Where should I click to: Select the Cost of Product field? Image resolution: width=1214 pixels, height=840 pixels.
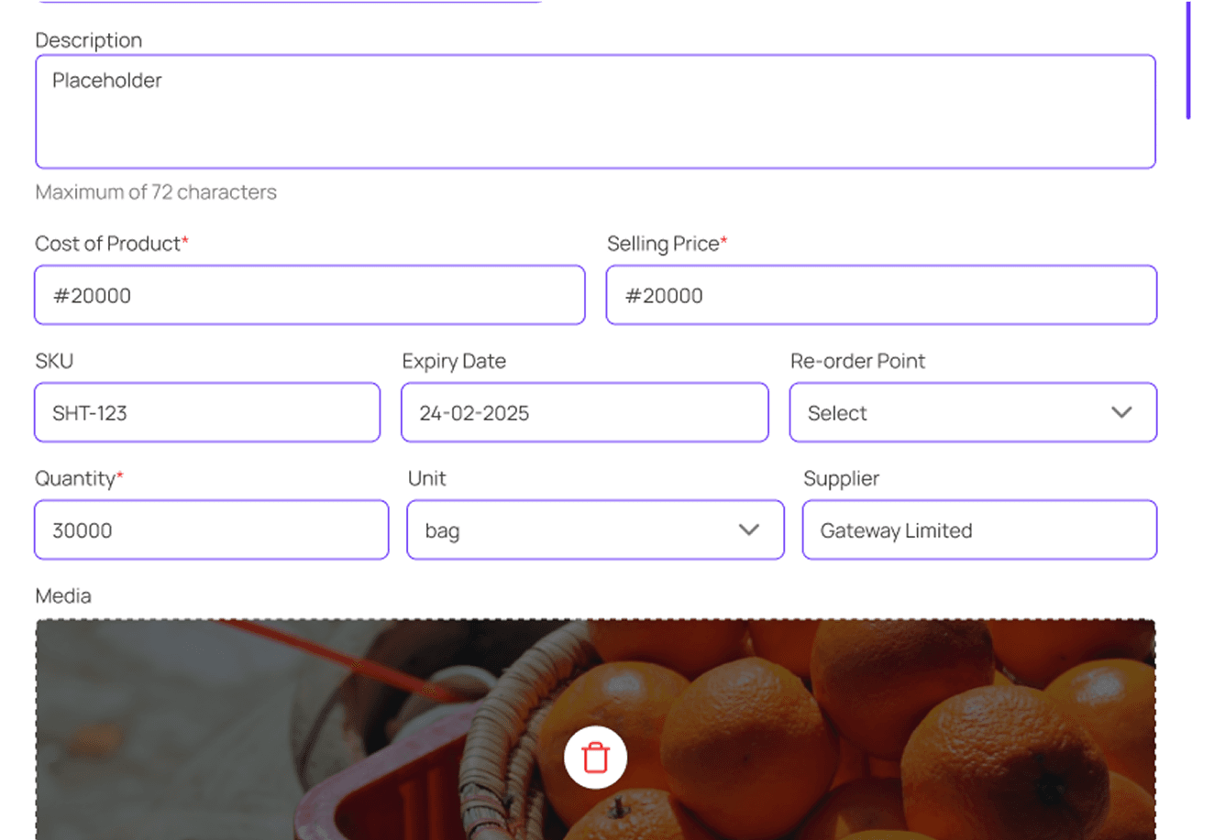310,295
